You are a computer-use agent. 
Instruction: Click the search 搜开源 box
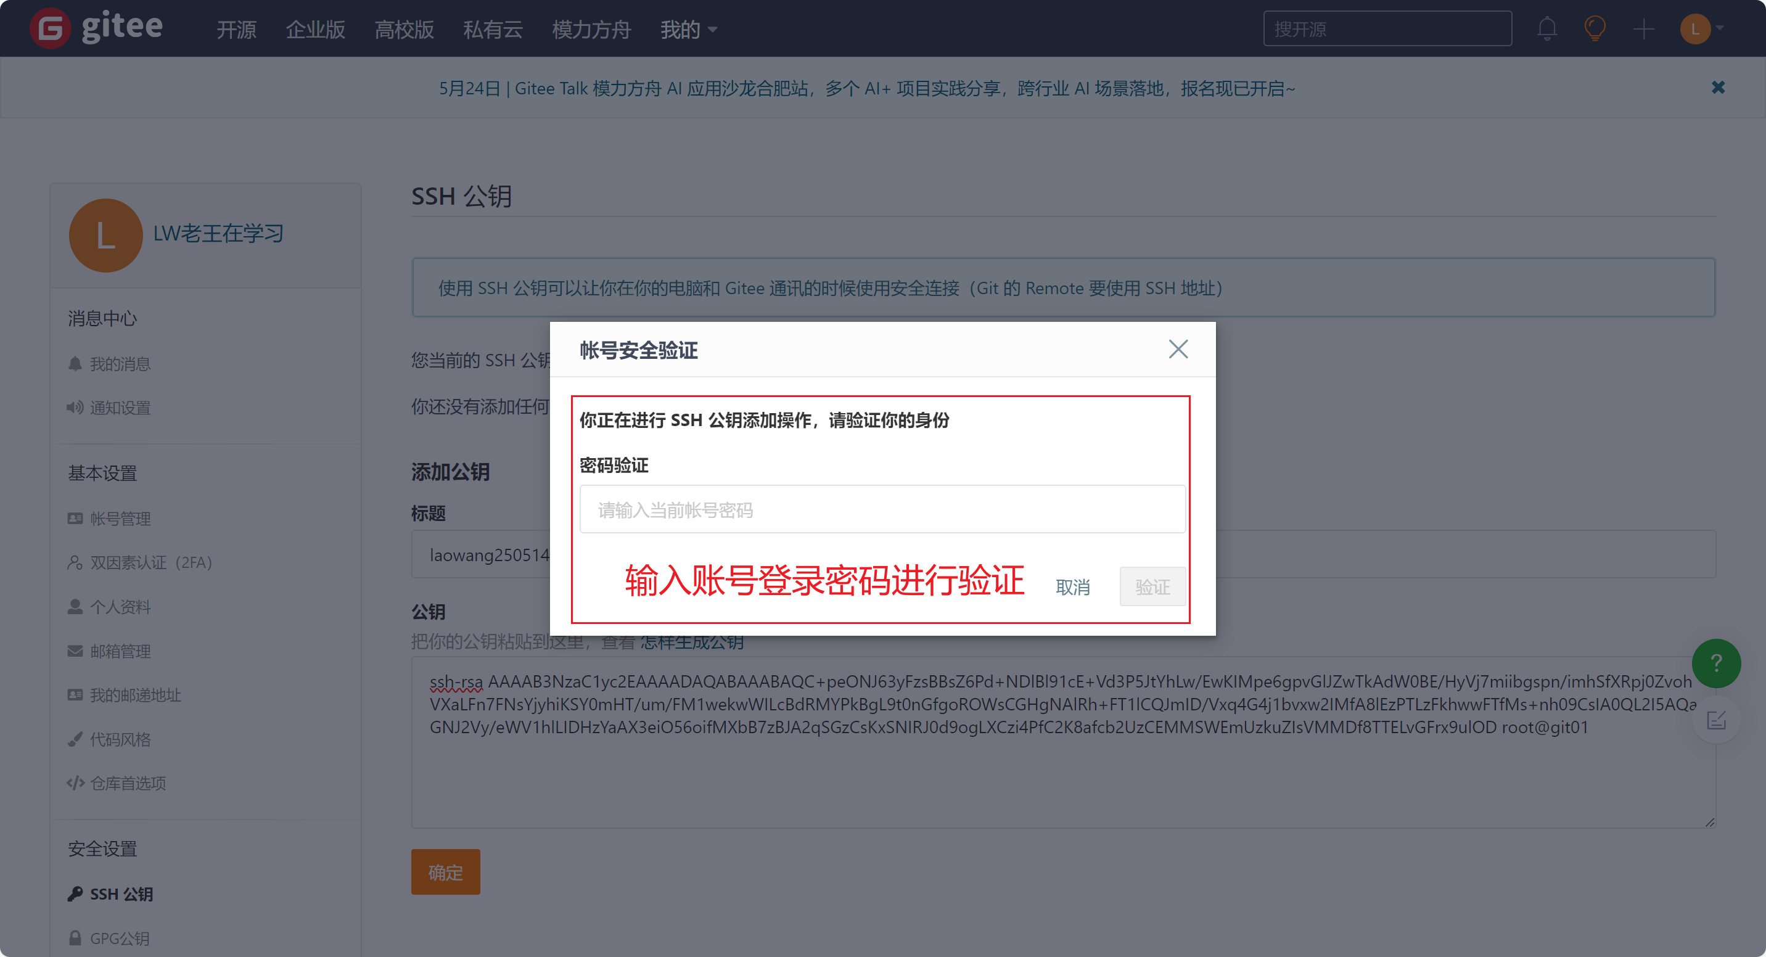point(1387,29)
